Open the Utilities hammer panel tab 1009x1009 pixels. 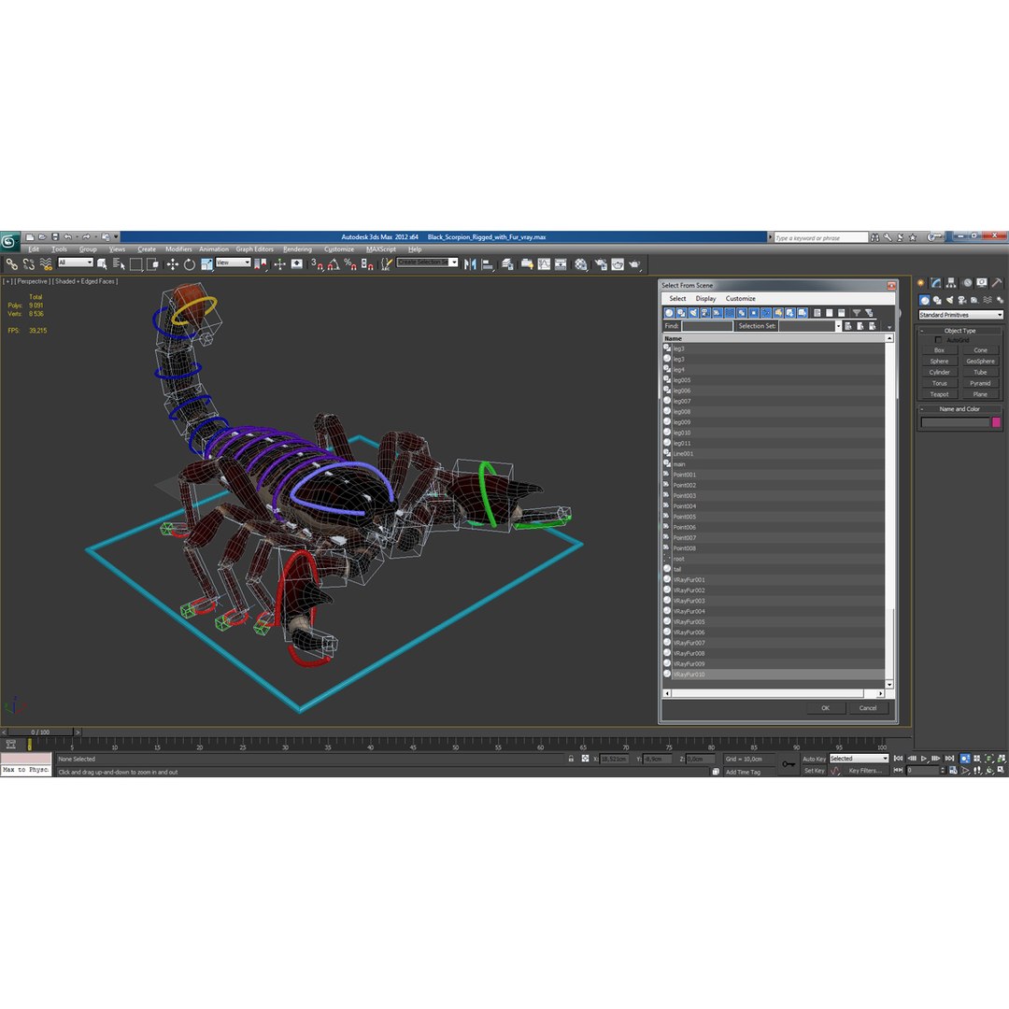coord(997,282)
